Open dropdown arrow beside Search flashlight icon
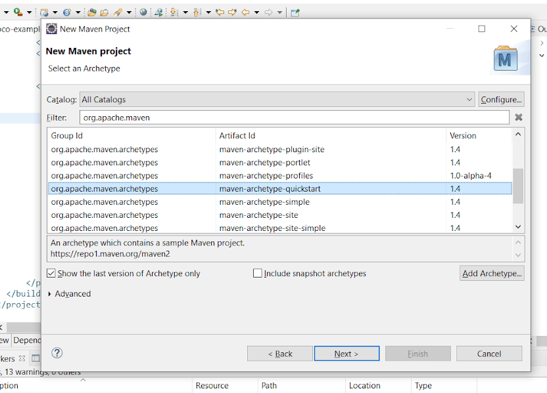This screenshot has width=547, height=393. 129,12
